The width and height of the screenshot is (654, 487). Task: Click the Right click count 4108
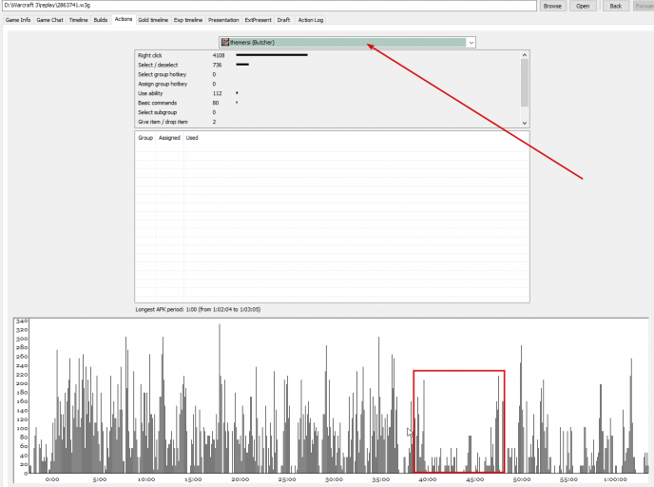coord(219,55)
